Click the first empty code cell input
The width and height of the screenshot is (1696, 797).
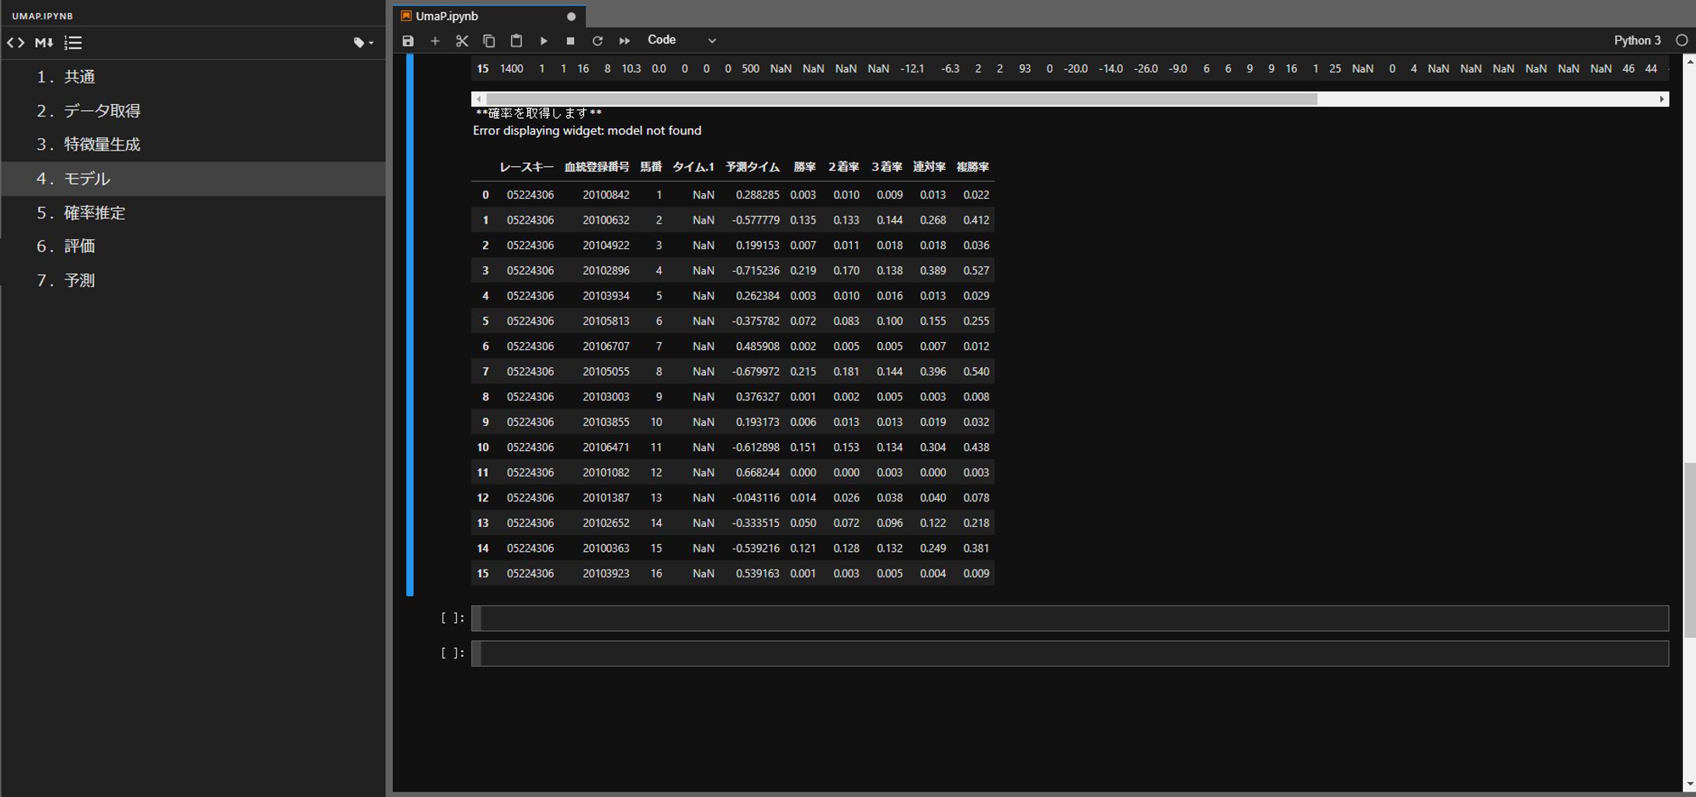pyautogui.click(x=1069, y=619)
